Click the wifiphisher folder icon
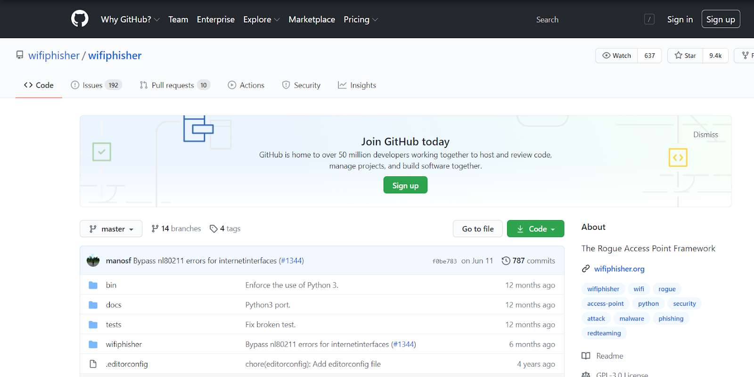This screenshot has height=377, width=754. (x=93, y=344)
